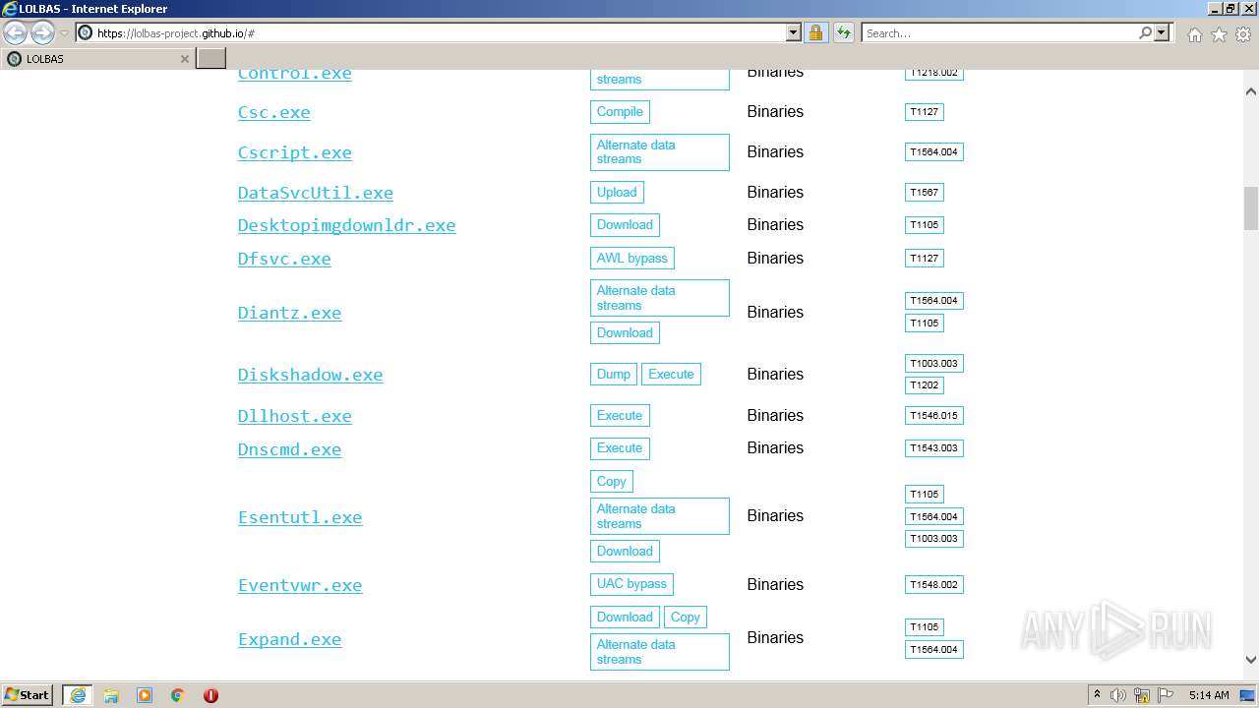
Task: Click Download tag for Desktopimgdownldr.exe
Action: pyautogui.click(x=625, y=225)
